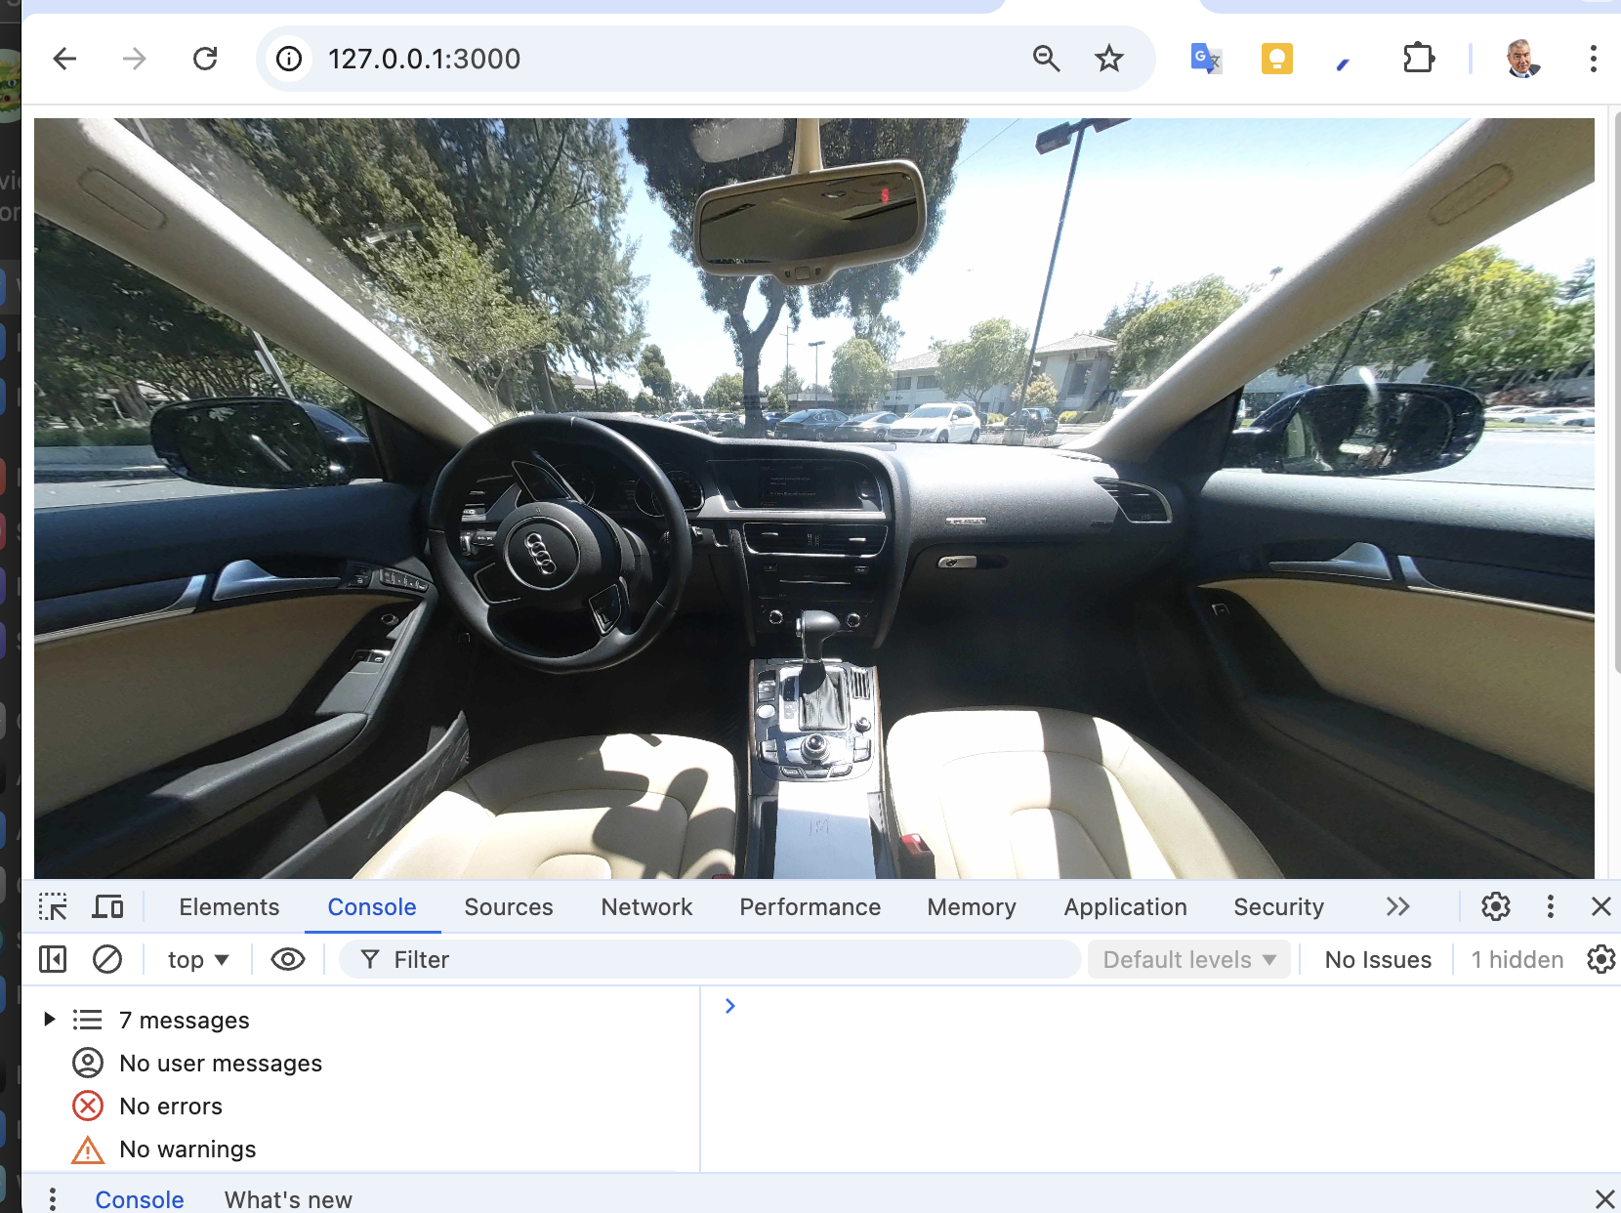The height and width of the screenshot is (1213, 1621).
Task: Open the Default levels dropdown
Action: coord(1188,960)
